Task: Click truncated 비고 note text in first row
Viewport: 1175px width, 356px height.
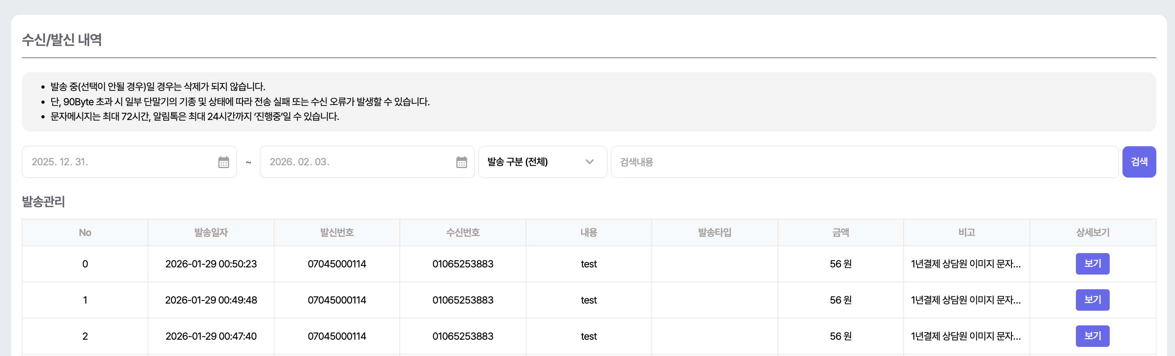Action: 965,264
